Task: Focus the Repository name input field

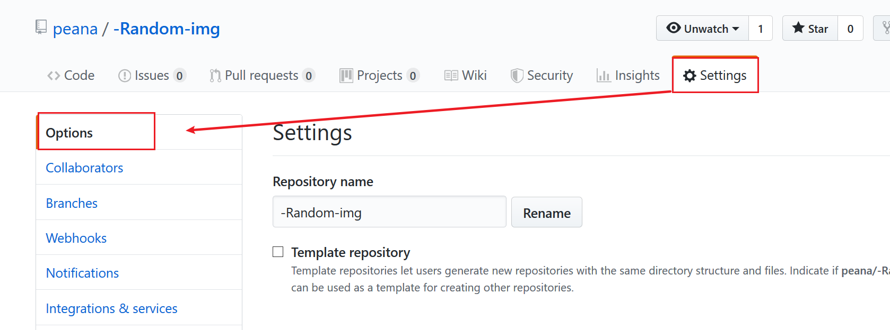Action: click(x=389, y=212)
